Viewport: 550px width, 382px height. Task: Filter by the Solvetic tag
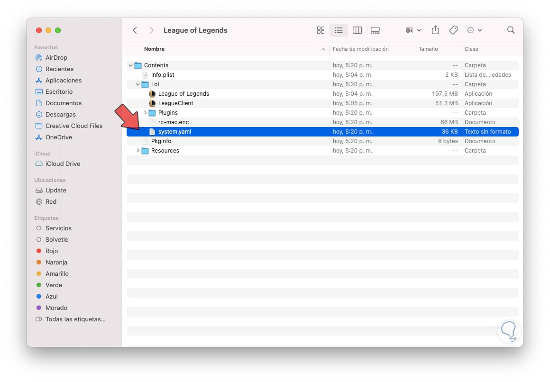pos(56,240)
